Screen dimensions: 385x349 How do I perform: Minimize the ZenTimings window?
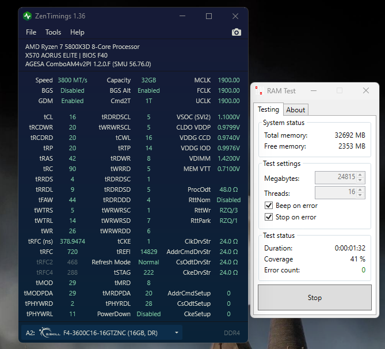(x=182, y=16)
